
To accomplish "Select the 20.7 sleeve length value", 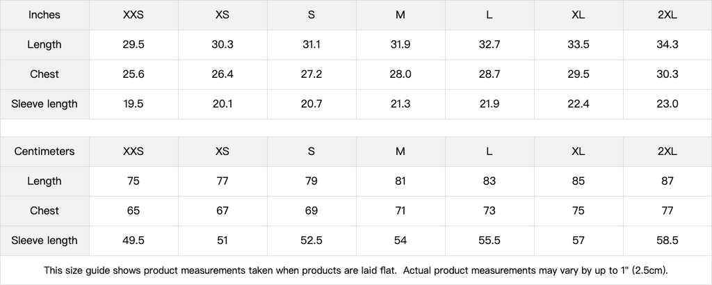I will tap(311, 104).
